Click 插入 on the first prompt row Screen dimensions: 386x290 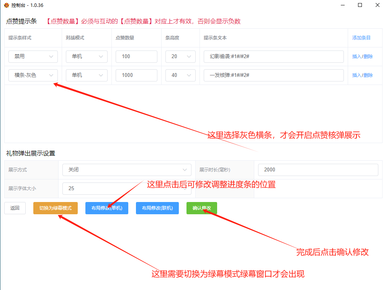point(357,56)
